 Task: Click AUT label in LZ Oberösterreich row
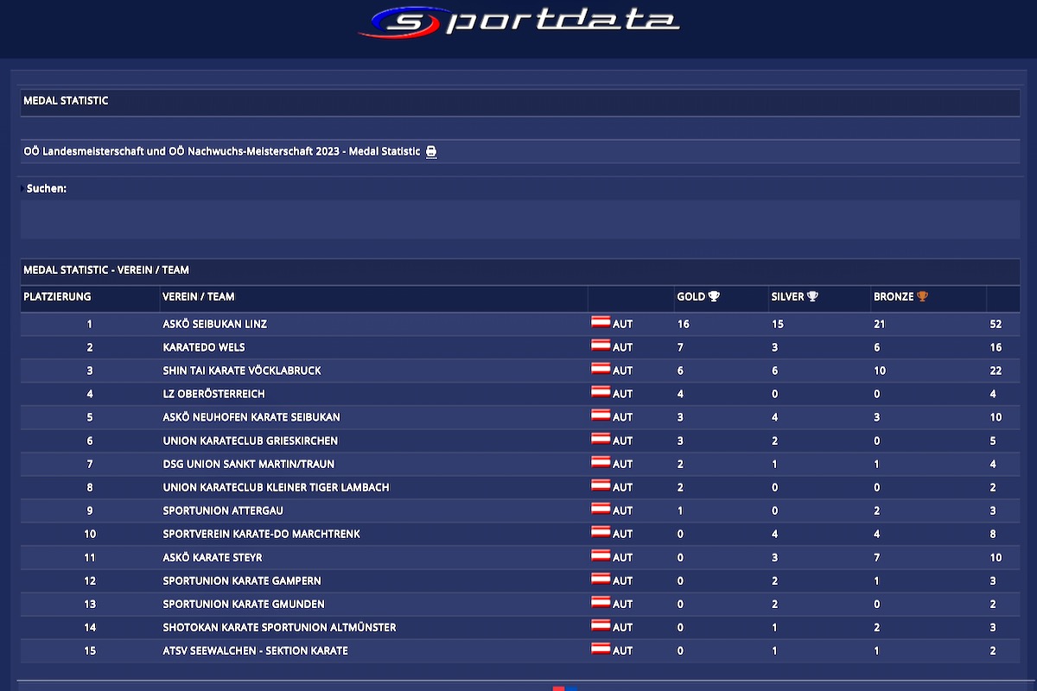click(622, 395)
